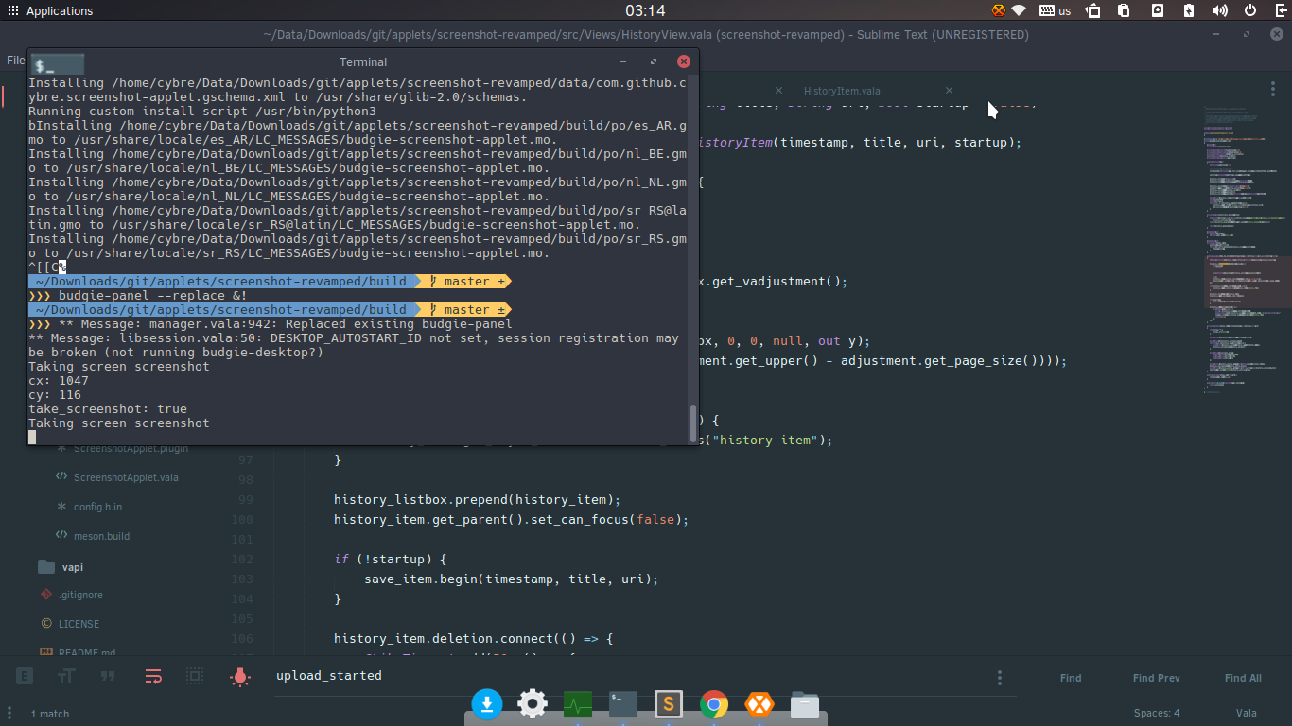The image size is (1292, 726).
Task: Open find history options menu
Action: click(x=1000, y=678)
